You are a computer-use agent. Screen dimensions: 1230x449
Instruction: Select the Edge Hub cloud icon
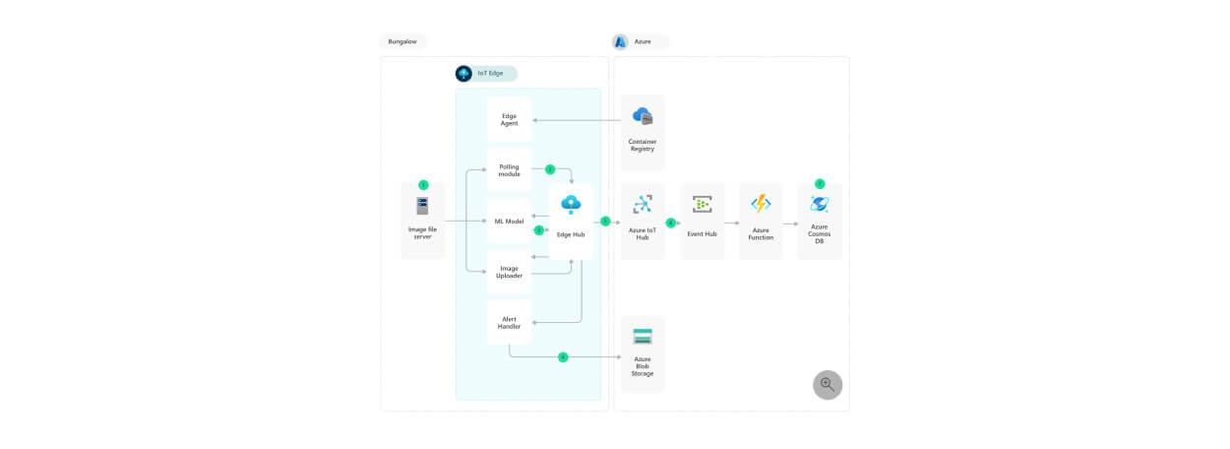click(572, 205)
